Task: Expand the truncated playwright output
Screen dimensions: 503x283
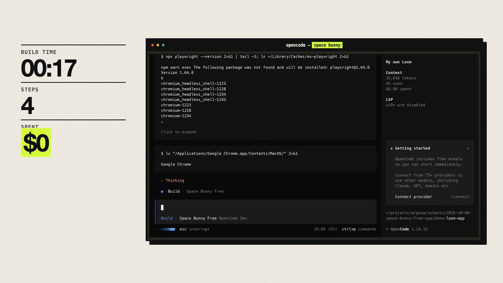Action: (178, 132)
